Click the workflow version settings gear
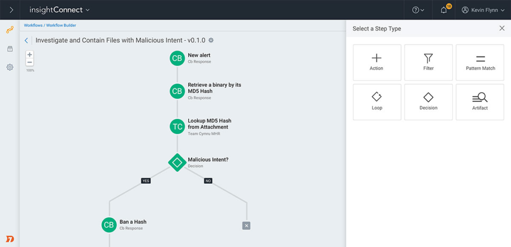Viewport: 511px width, 247px height. point(211,40)
